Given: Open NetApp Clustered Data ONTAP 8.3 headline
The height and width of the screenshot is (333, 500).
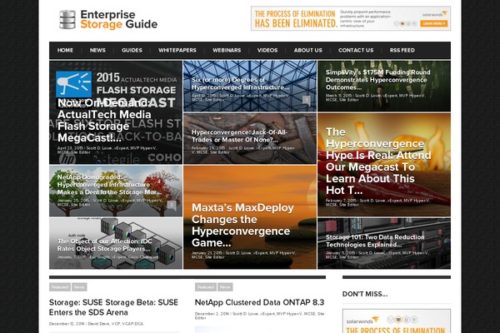Looking at the screenshot, I should point(259,302).
